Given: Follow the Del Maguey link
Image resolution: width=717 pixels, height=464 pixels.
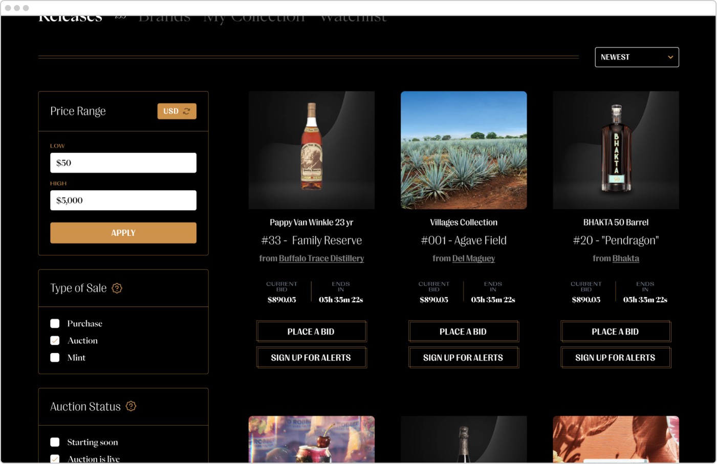Looking at the screenshot, I should point(473,258).
